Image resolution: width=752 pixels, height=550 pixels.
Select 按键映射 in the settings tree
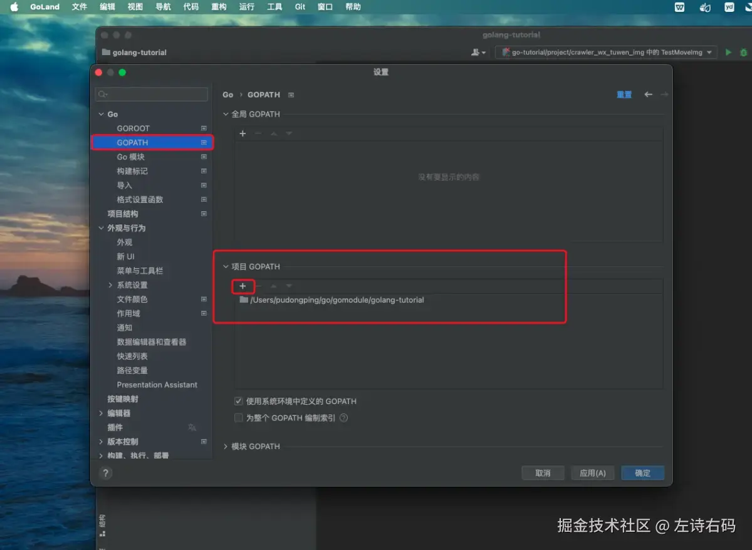[x=123, y=399]
